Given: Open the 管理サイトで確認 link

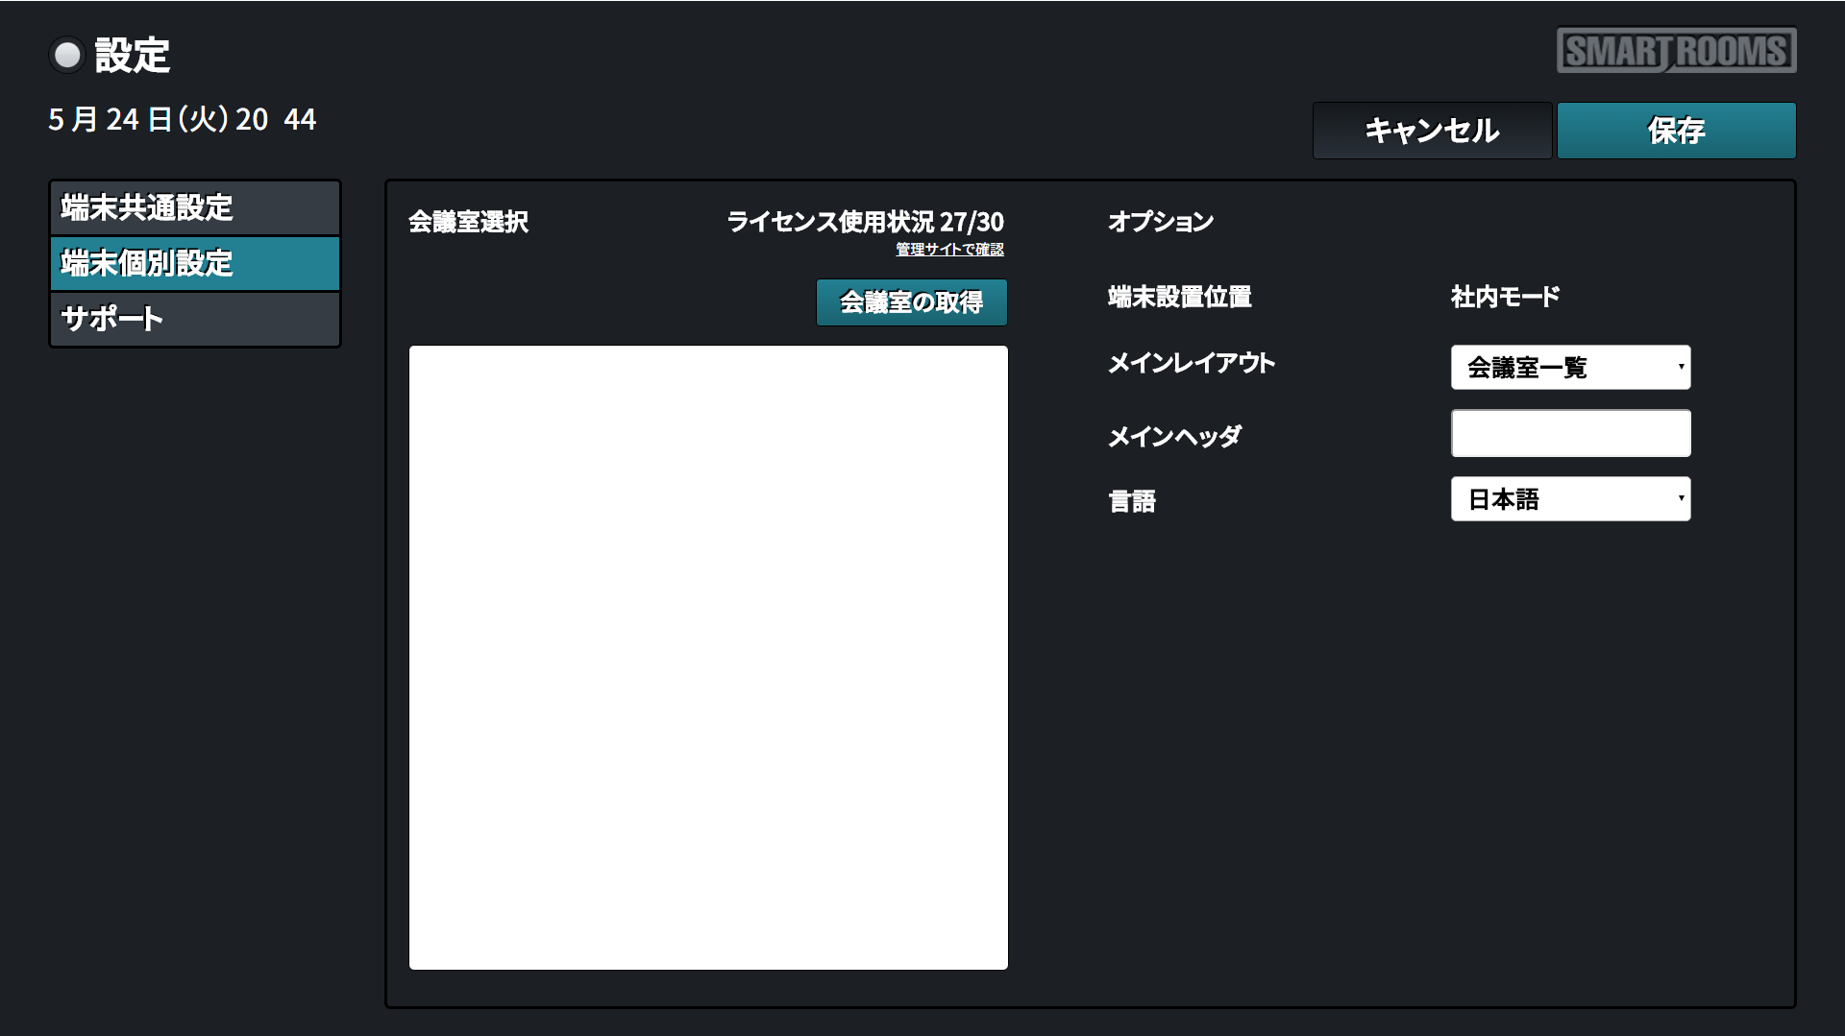Looking at the screenshot, I should pos(949,250).
